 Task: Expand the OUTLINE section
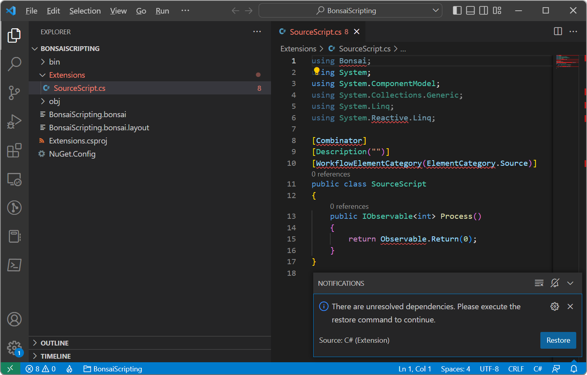click(150, 343)
